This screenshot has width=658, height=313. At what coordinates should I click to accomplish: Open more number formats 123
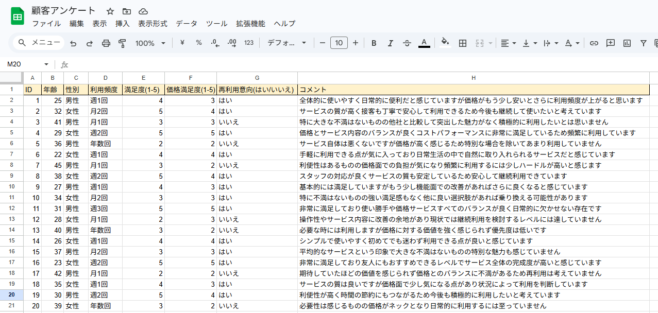(249, 43)
